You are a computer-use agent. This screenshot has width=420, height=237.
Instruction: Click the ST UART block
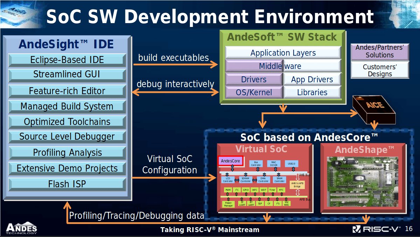(x=242, y=204)
